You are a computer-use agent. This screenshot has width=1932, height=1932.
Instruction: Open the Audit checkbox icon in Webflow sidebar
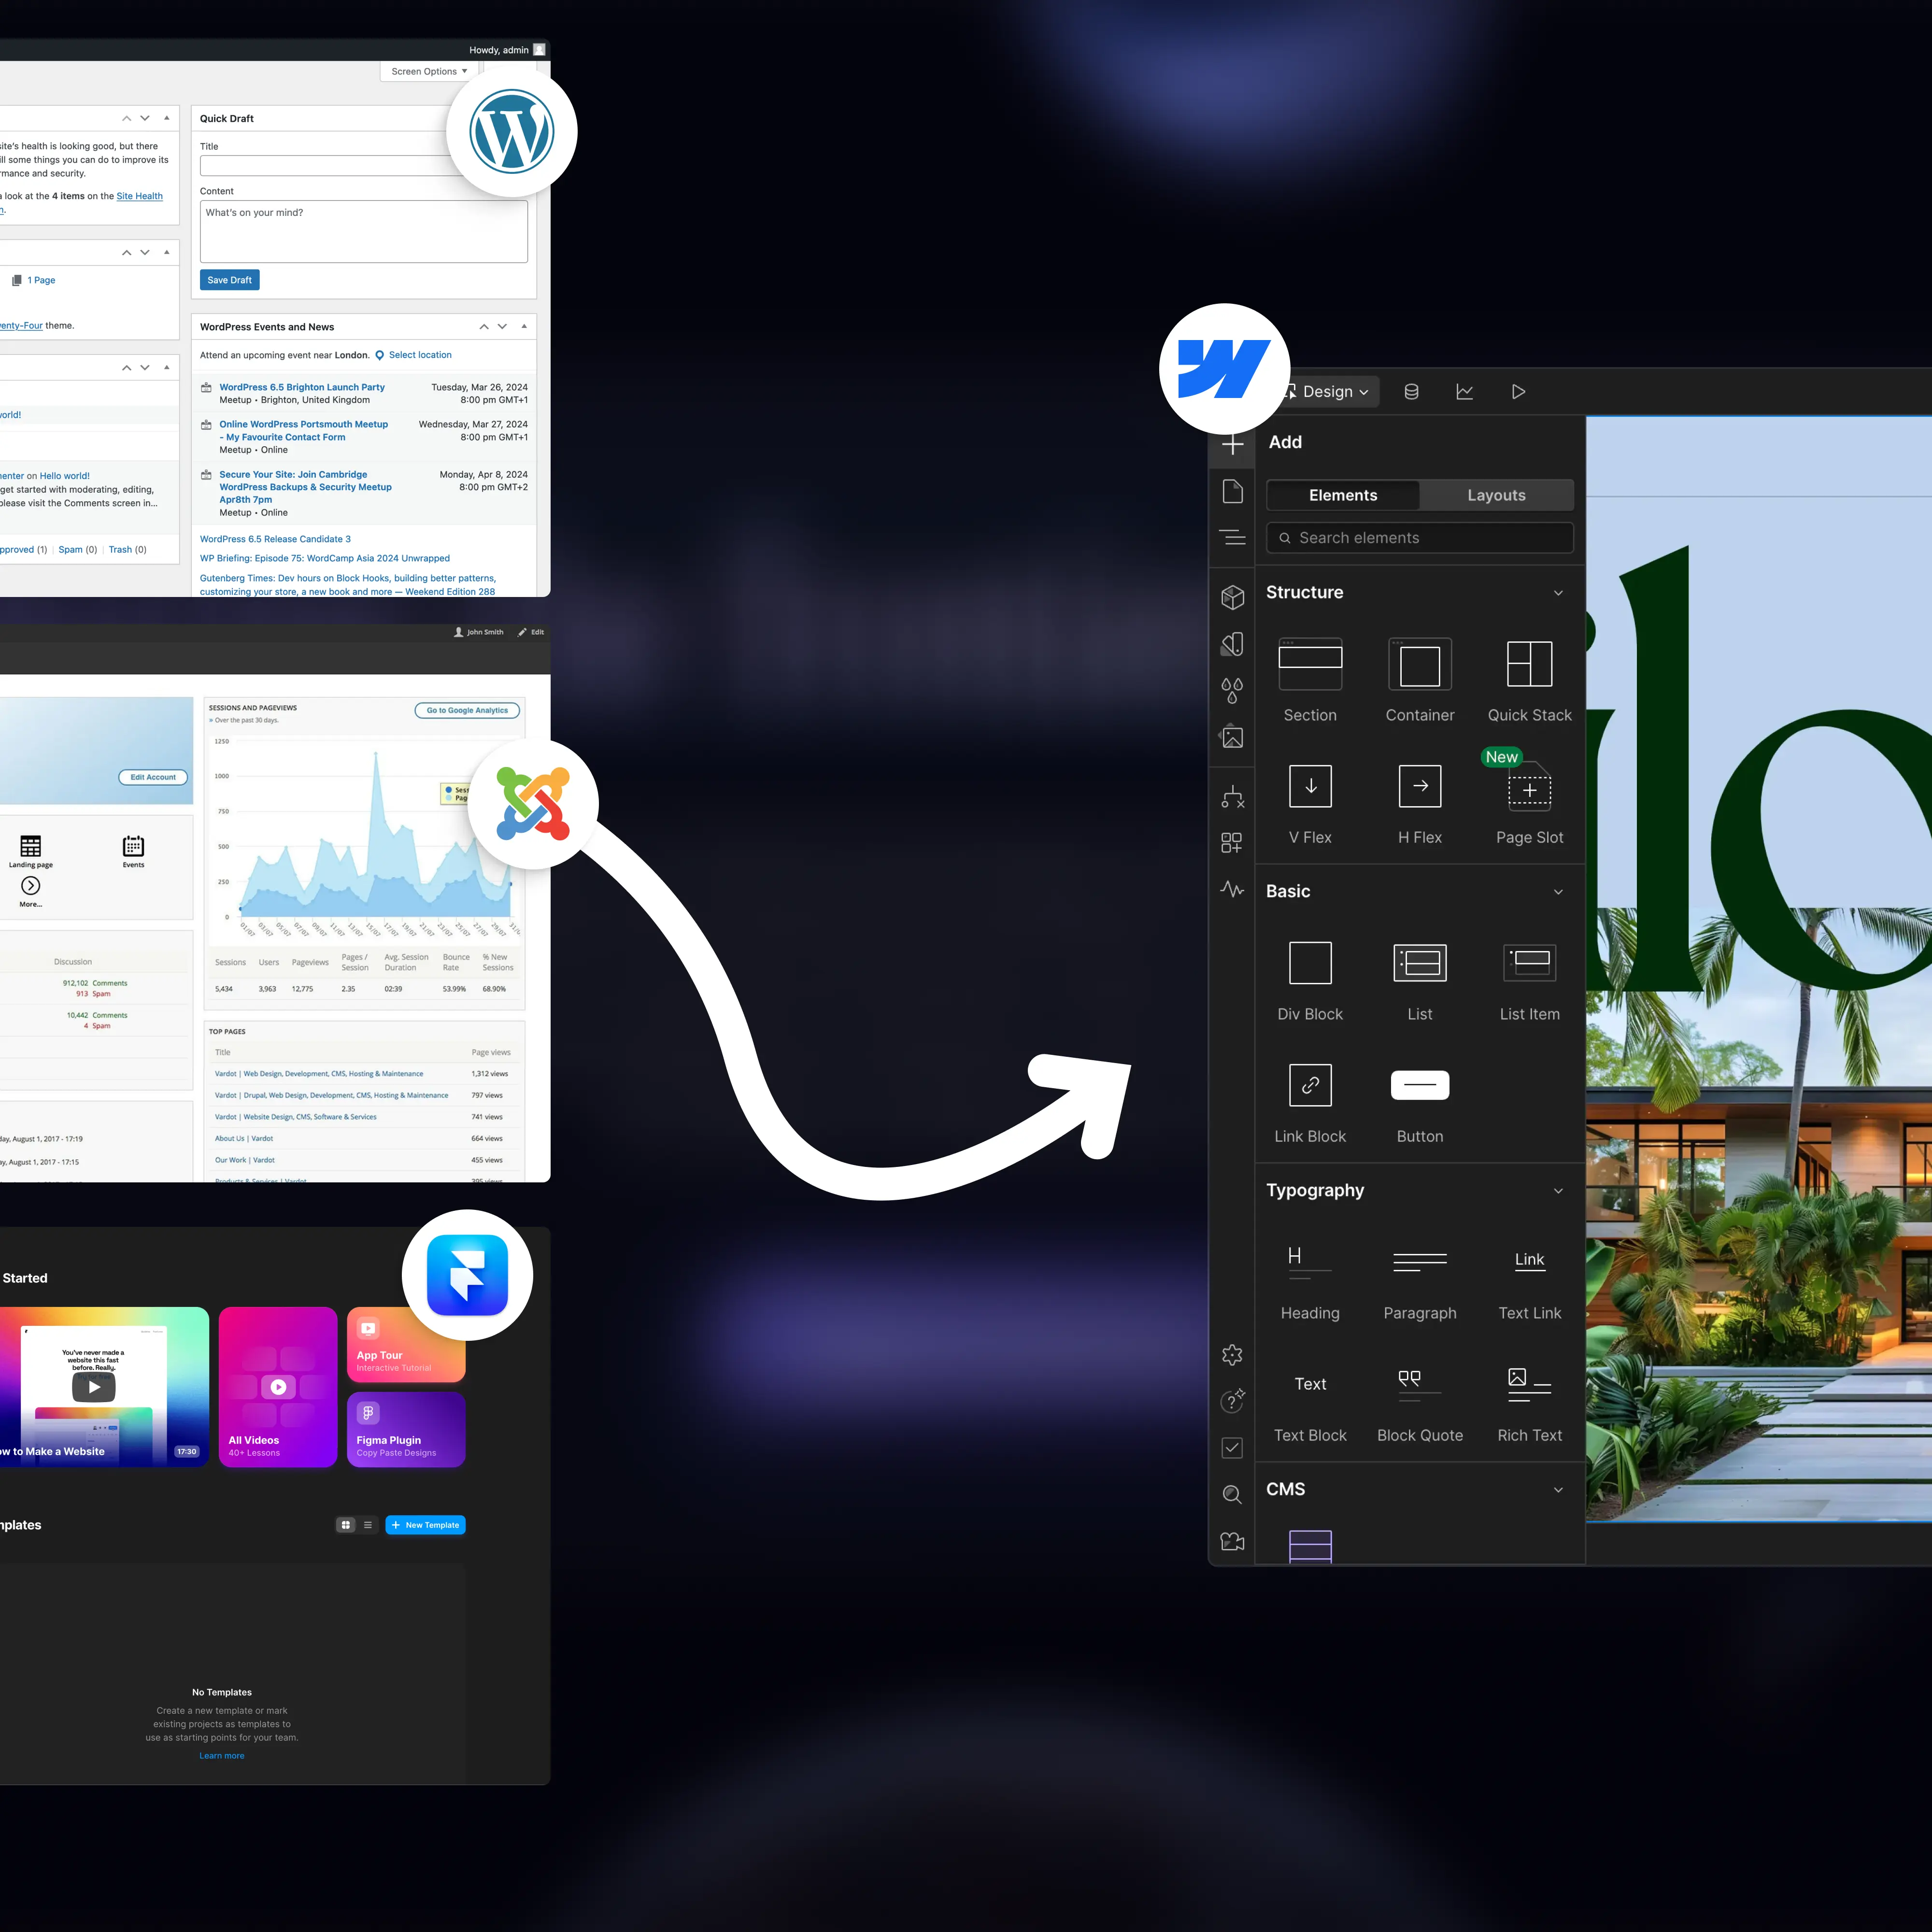pyautogui.click(x=1232, y=1448)
